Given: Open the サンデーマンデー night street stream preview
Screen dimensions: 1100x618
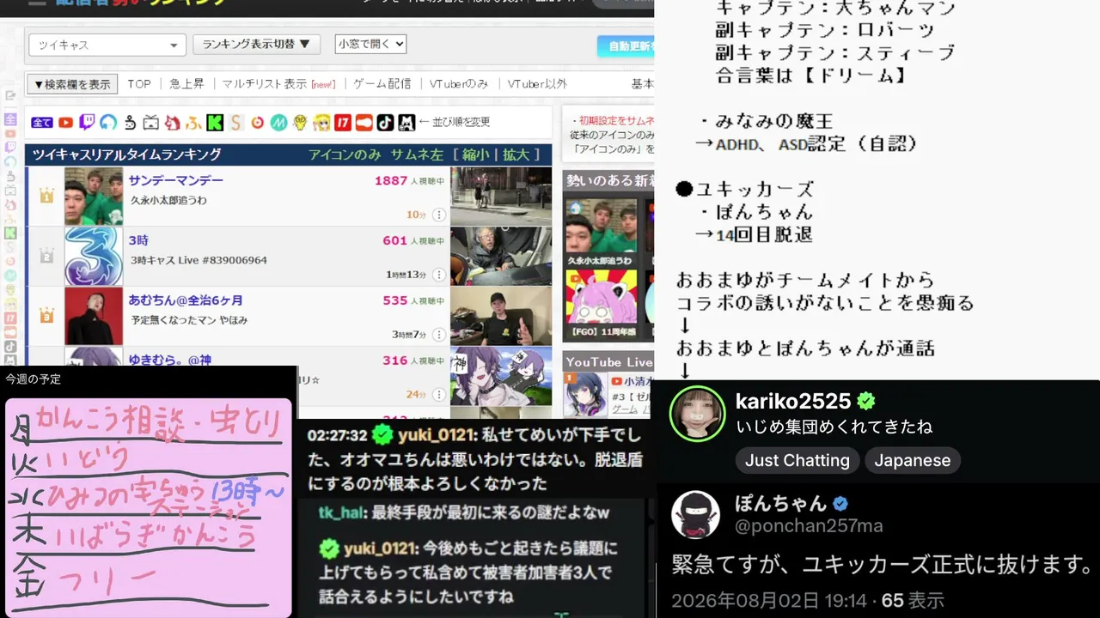Looking at the screenshot, I should click(x=501, y=197).
